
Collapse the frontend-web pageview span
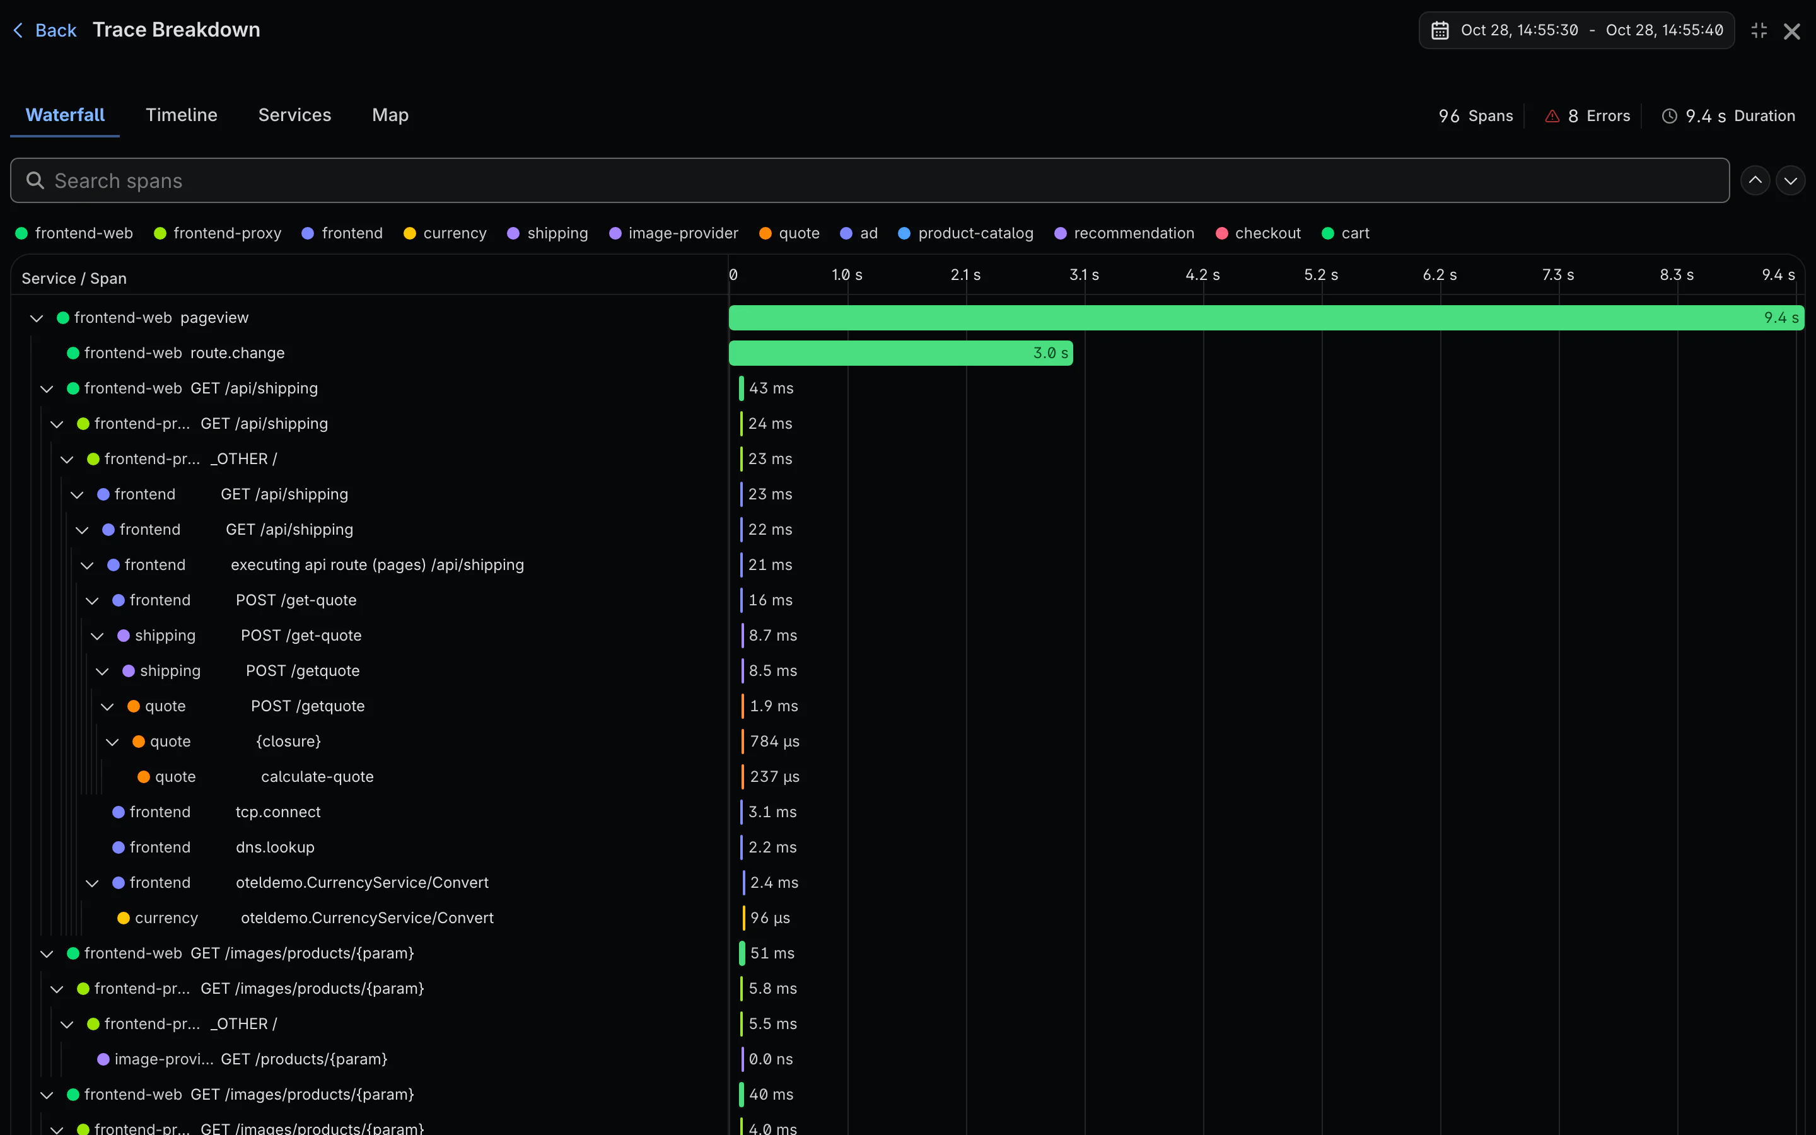36,318
